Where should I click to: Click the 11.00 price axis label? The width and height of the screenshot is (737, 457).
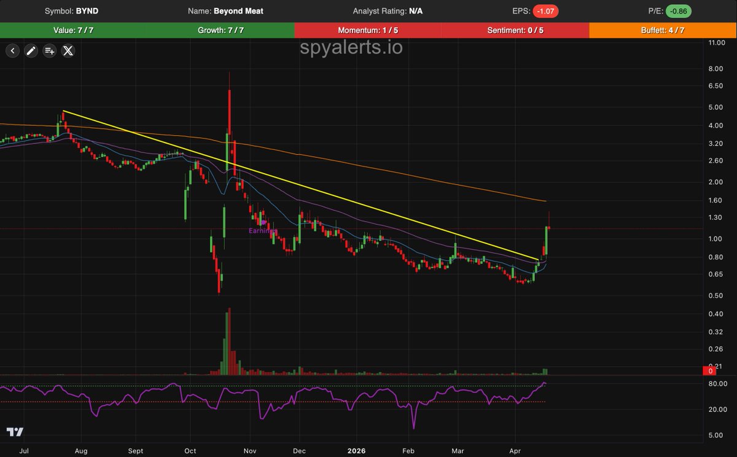click(717, 42)
